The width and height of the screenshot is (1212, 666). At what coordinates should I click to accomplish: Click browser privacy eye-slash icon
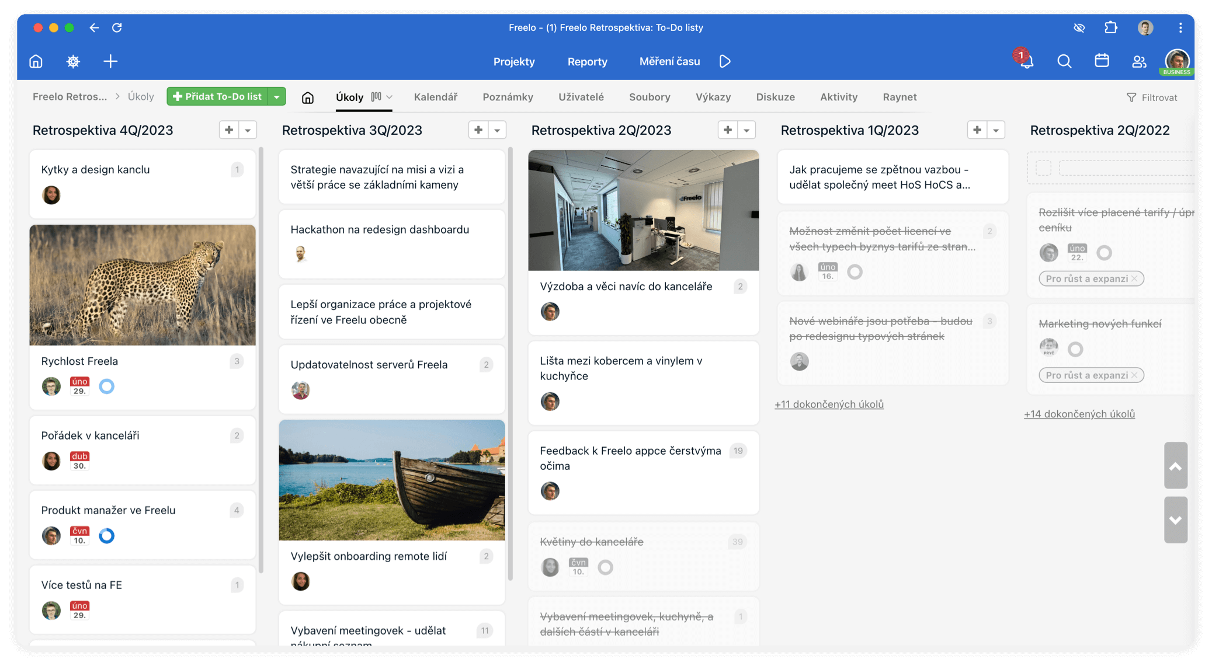[x=1079, y=27]
